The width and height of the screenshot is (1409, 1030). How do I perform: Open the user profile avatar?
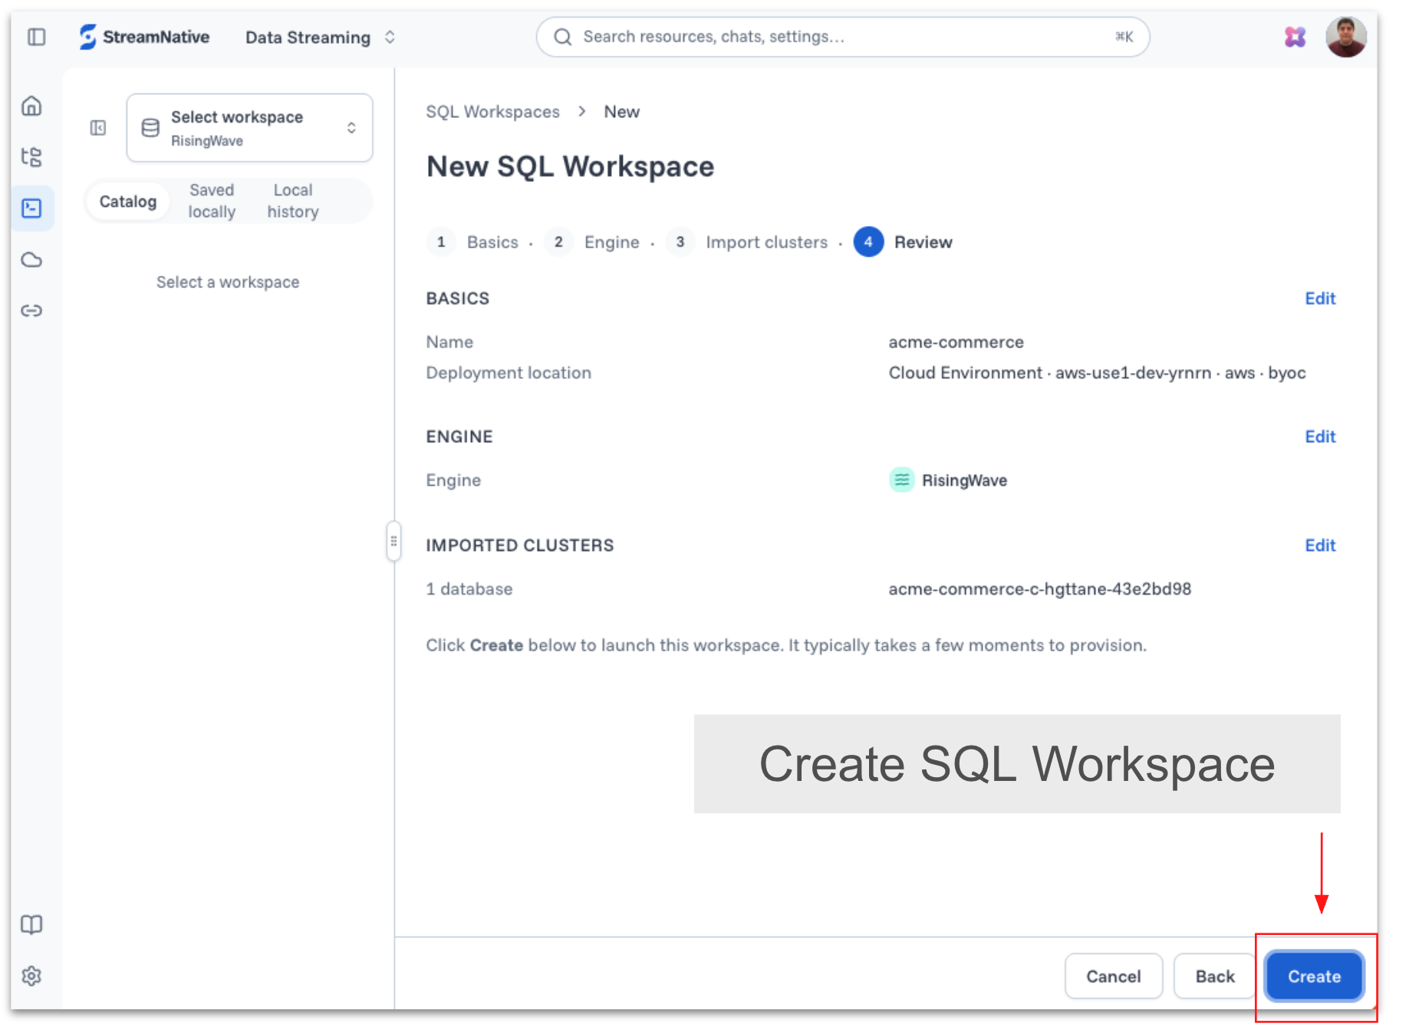pyautogui.click(x=1345, y=37)
